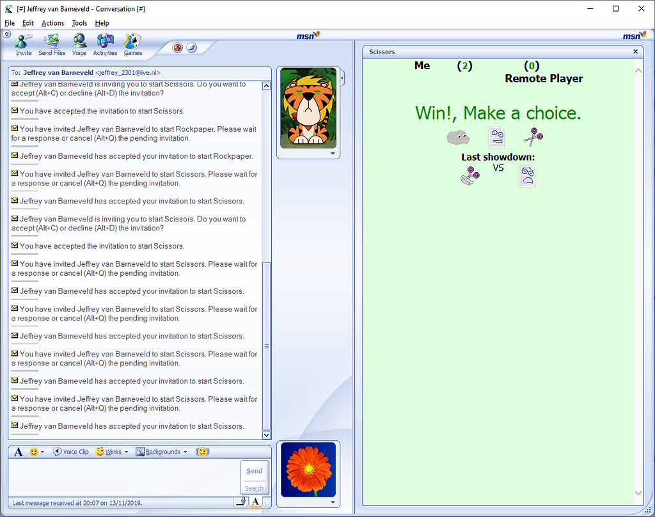Screen dimensions: 655x517
Task: Record a Voice Clip
Action: [x=71, y=452]
